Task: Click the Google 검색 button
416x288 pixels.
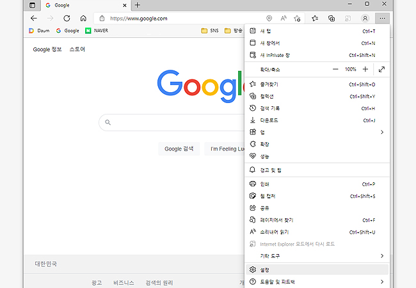Action: point(179,148)
